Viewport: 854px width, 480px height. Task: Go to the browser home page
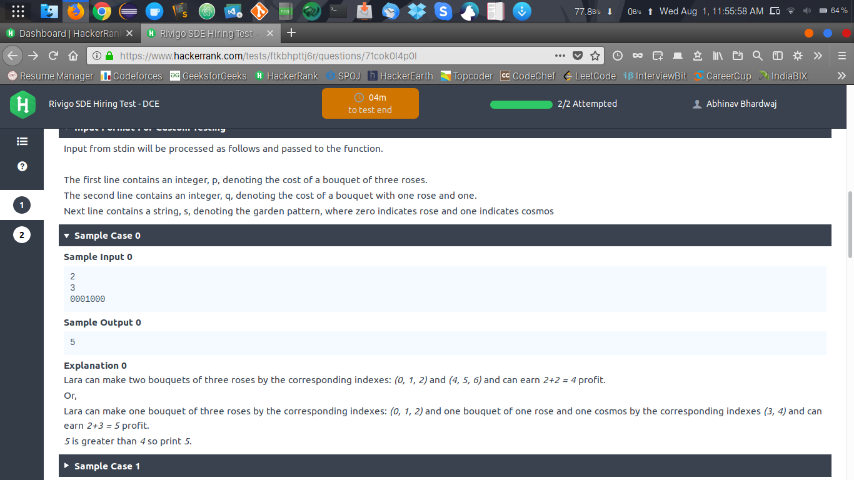click(73, 56)
